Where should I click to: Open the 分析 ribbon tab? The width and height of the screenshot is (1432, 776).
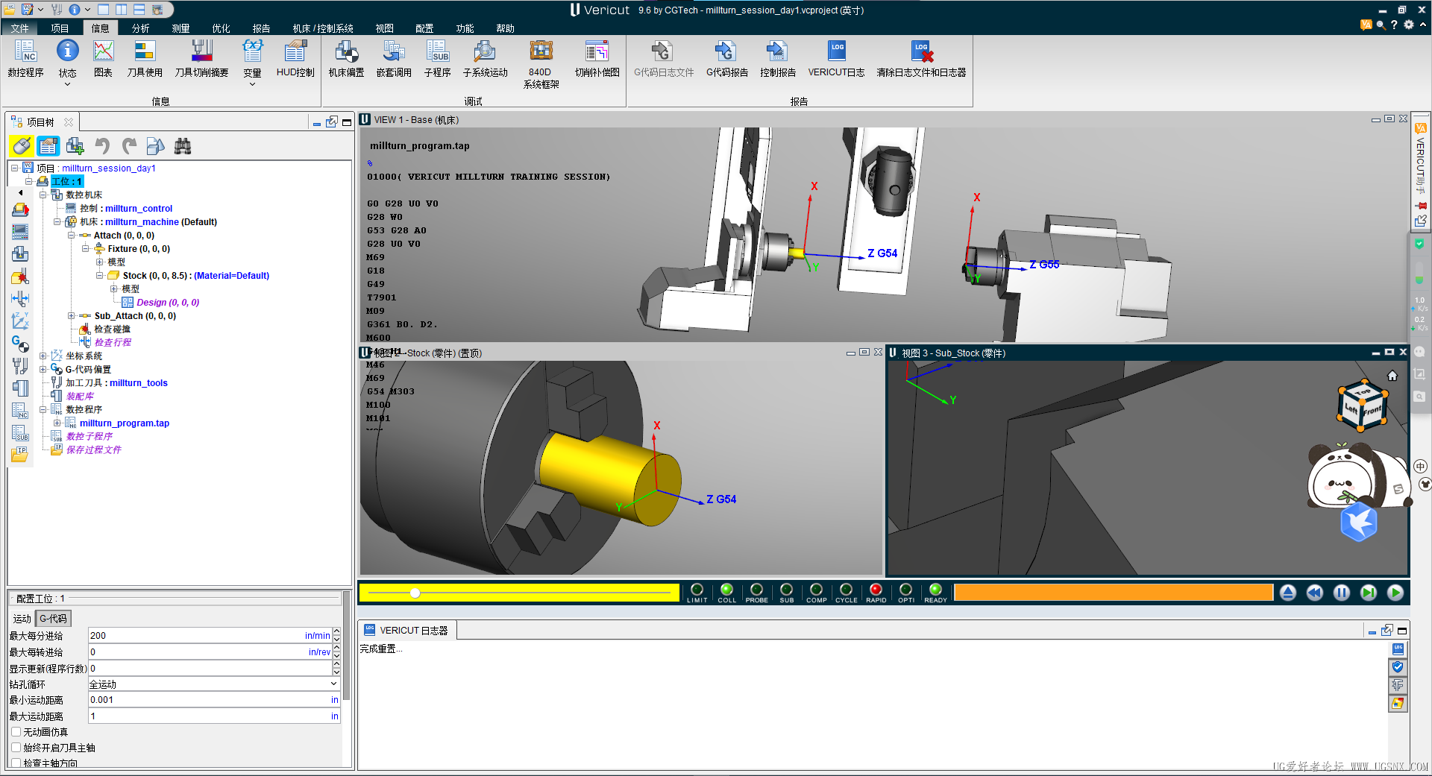[140, 28]
